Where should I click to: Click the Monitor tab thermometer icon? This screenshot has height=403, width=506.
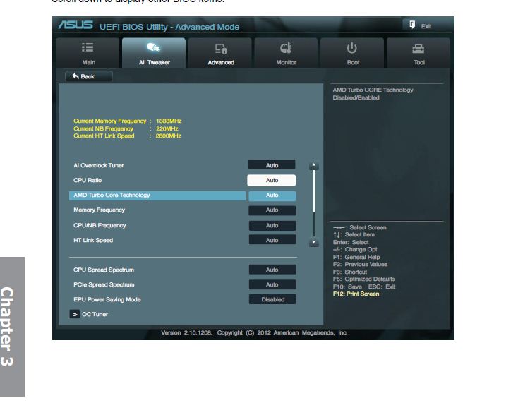tap(286, 48)
